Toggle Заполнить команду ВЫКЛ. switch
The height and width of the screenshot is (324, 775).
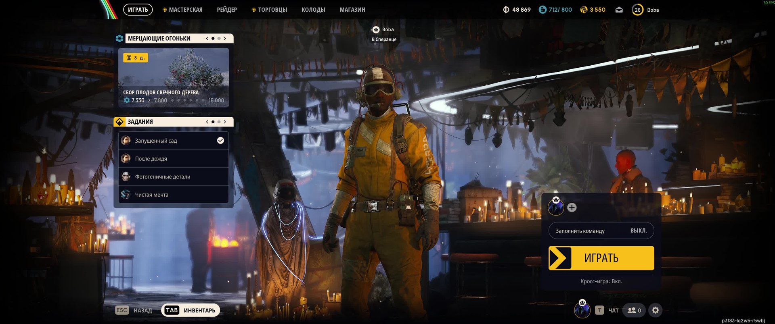click(601, 231)
